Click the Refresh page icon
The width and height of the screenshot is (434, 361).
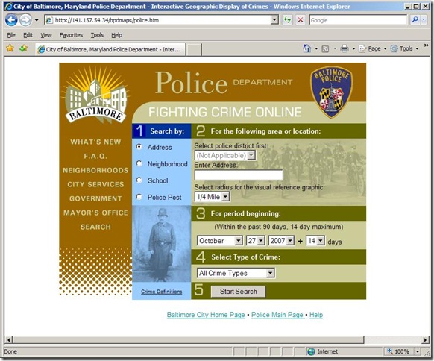pyautogui.click(x=287, y=20)
